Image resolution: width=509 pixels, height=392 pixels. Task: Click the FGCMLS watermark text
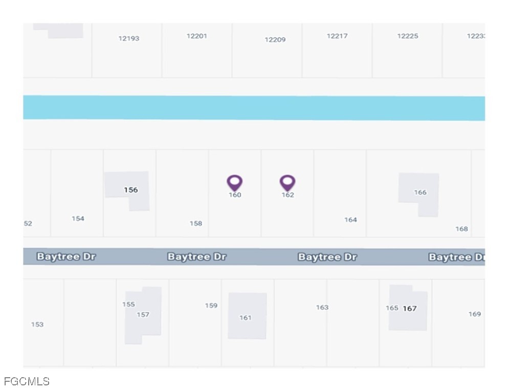coord(27,381)
